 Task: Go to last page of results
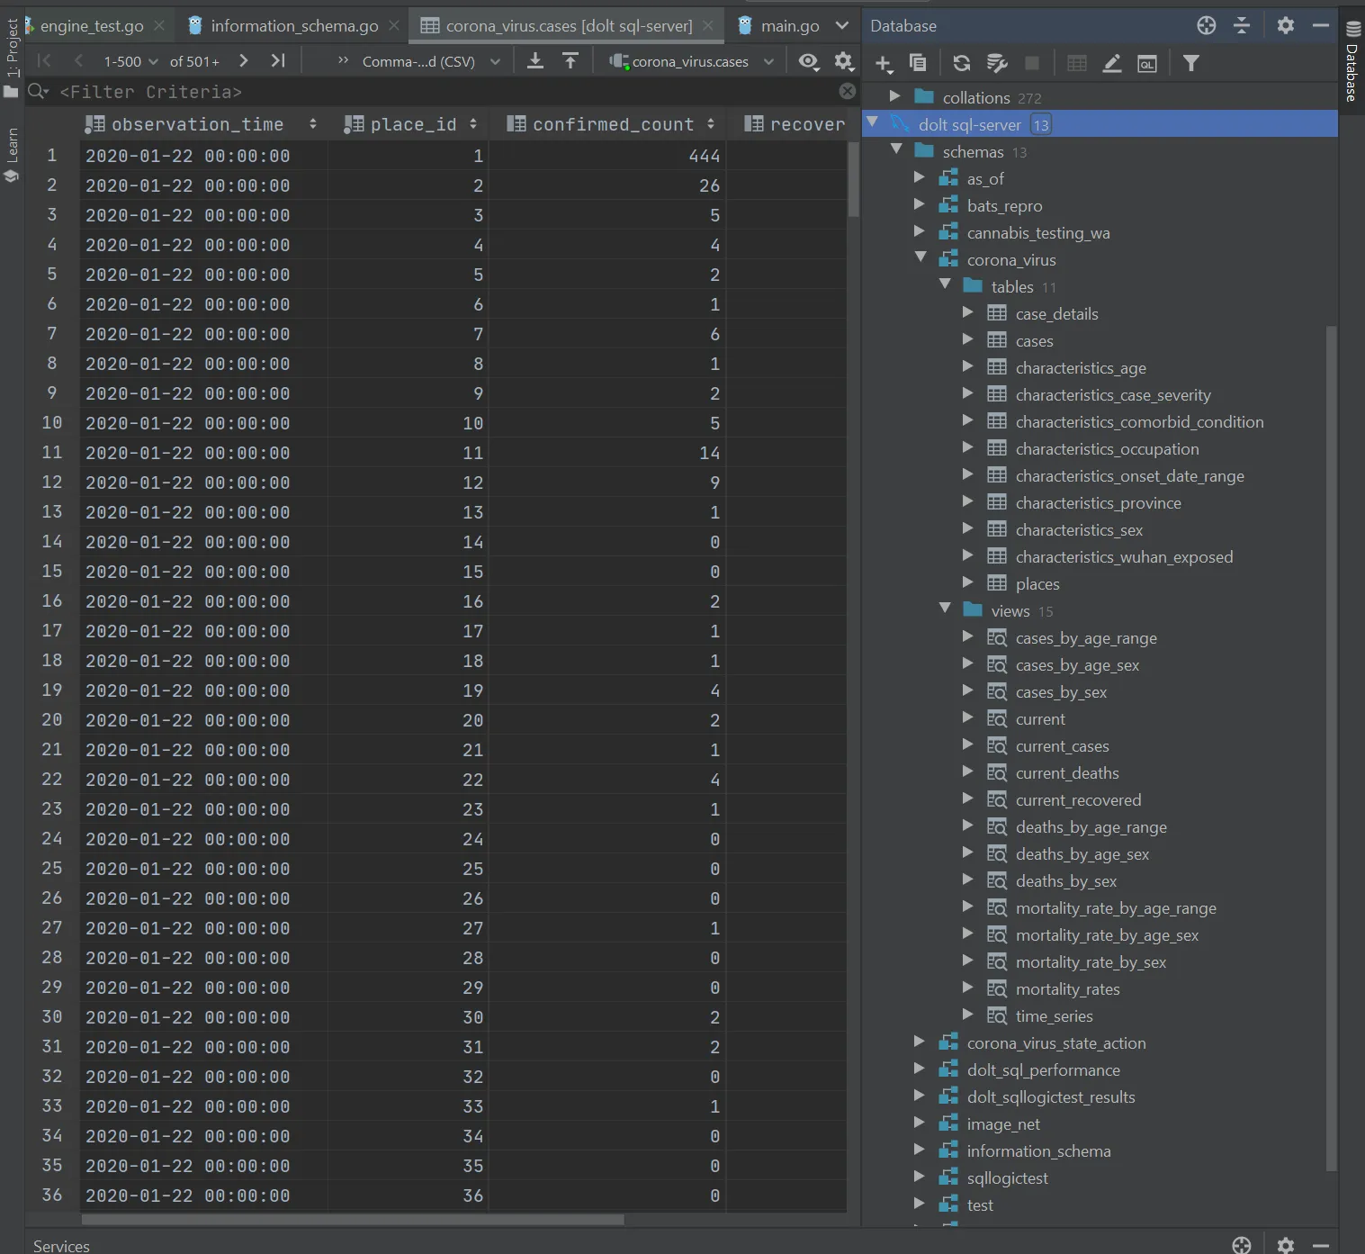[x=277, y=60]
